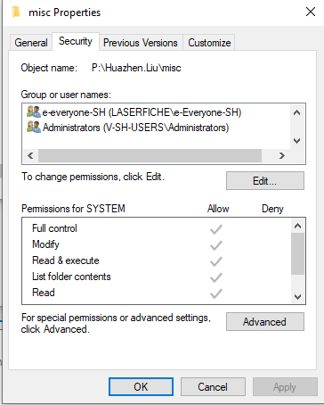The height and width of the screenshot is (405, 324).
Task: Click left arrow of horizontal scrollbar
Action: coord(30,155)
